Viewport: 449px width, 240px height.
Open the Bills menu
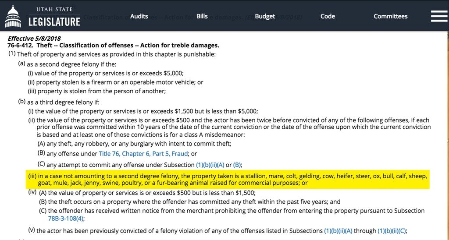pyautogui.click(x=202, y=16)
